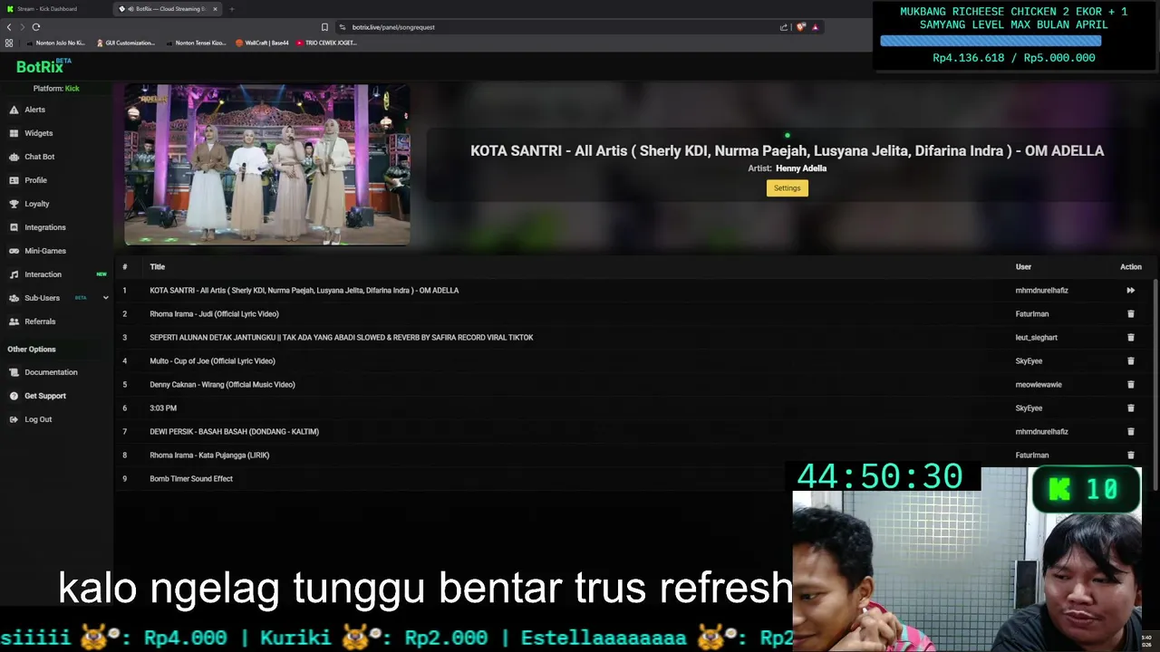Viewport: 1160px width, 652px height.
Task: Open Loyalty section in sidebar
Action: [36, 204]
